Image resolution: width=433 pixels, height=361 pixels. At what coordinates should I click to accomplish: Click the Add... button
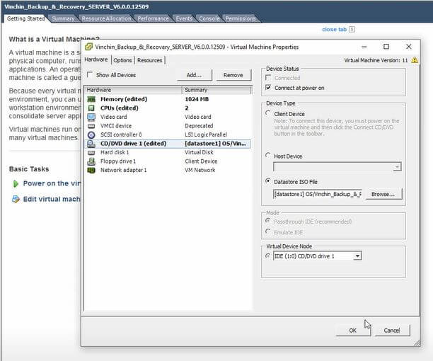pyautogui.click(x=194, y=75)
